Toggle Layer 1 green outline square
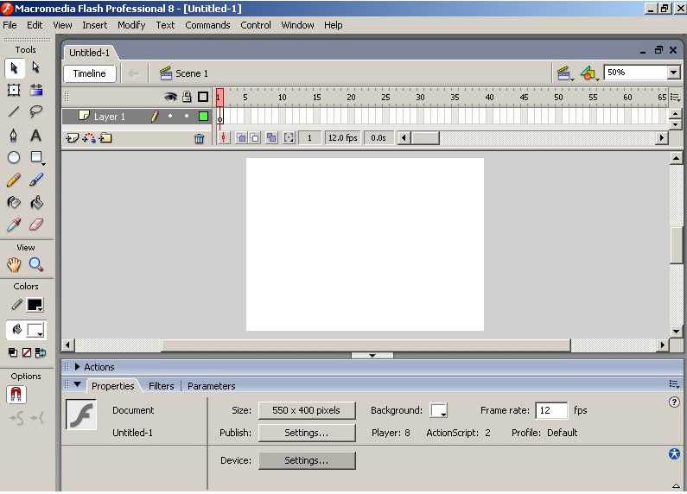This screenshot has height=494, width=687. coord(203,116)
